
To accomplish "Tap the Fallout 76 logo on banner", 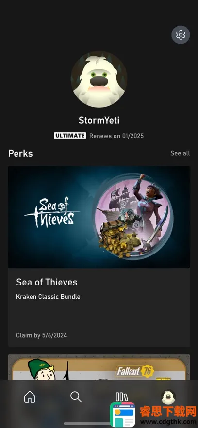I will pyautogui.click(x=136, y=371).
